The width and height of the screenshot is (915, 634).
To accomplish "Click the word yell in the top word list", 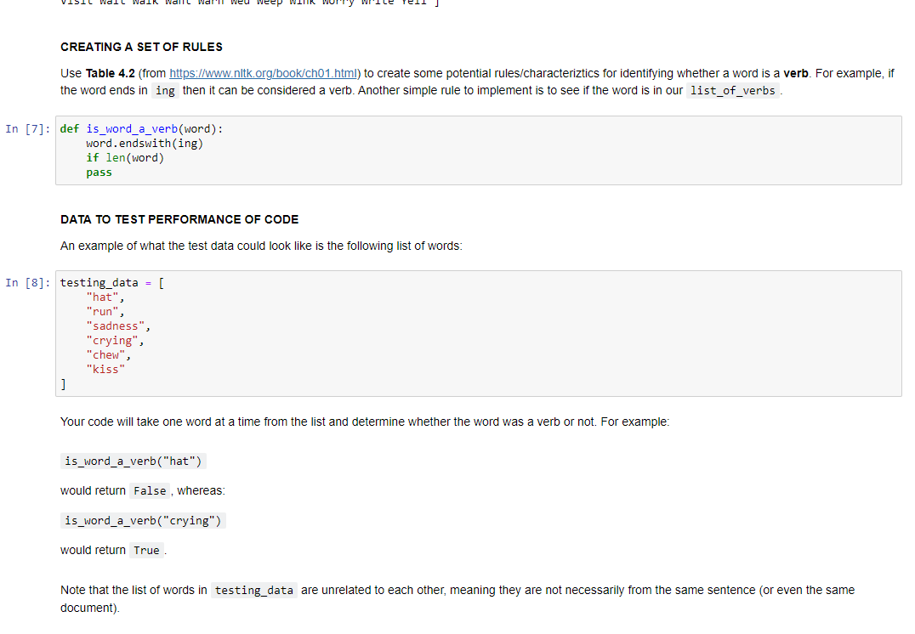I will click(413, 3).
